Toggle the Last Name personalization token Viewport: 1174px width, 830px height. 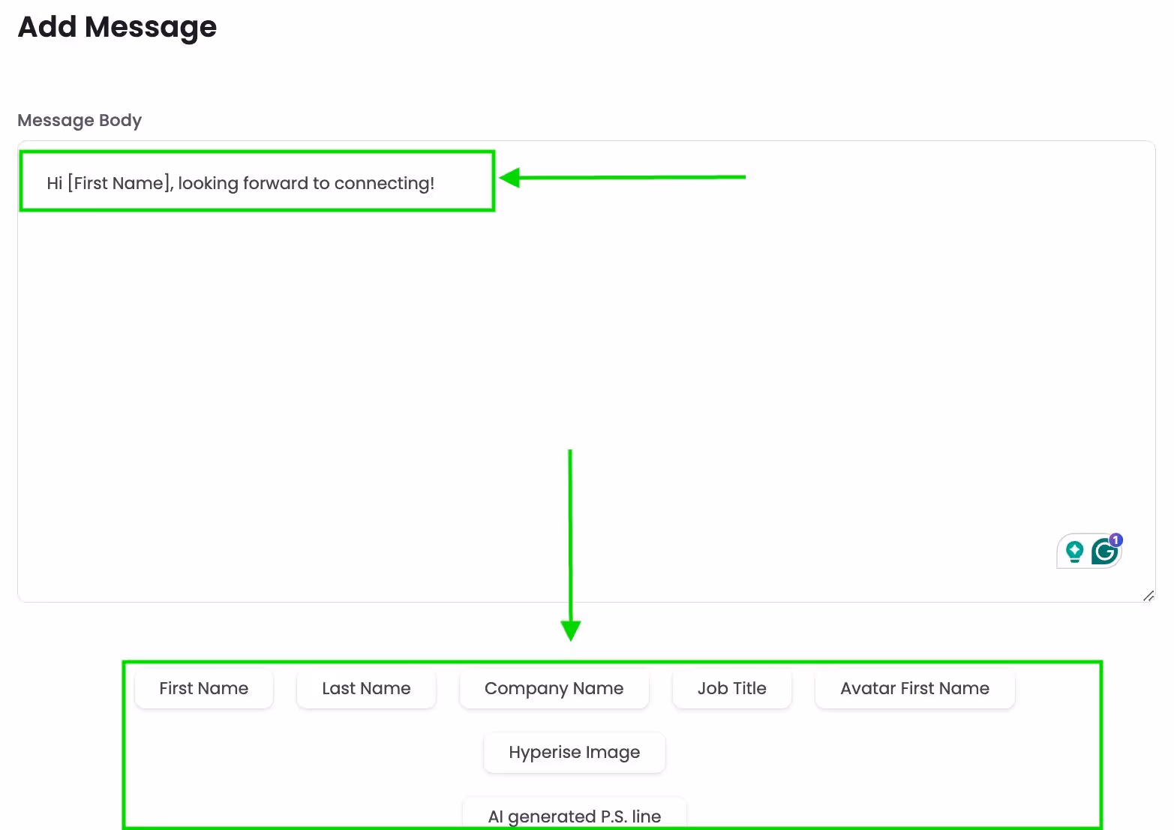(x=366, y=688)
